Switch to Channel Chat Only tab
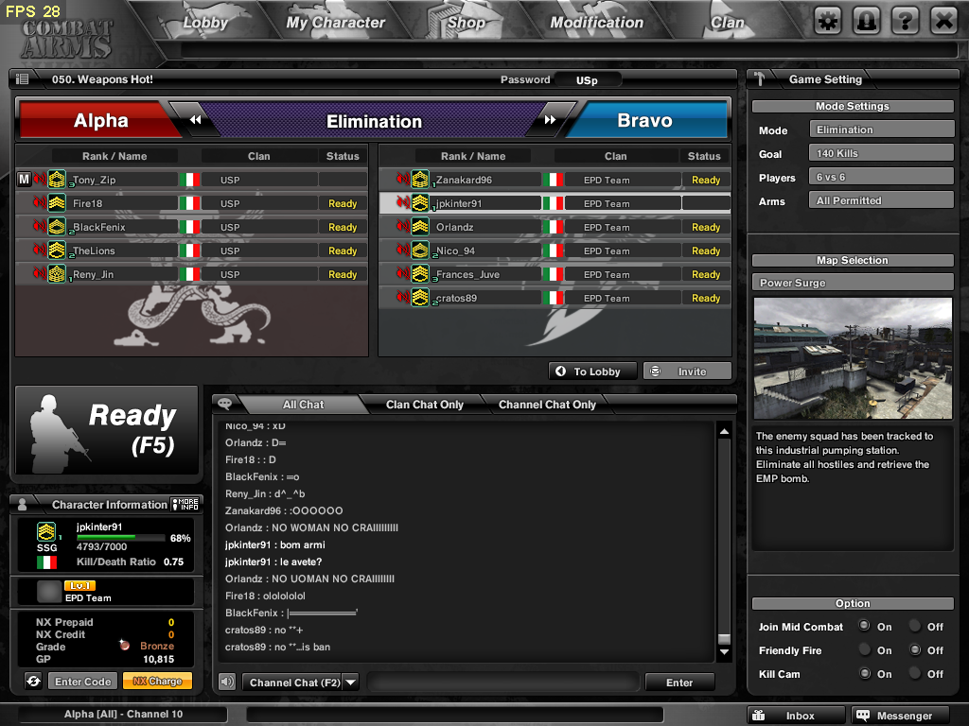Viewport: 969px width, 726px height. [x=547, y=405]
